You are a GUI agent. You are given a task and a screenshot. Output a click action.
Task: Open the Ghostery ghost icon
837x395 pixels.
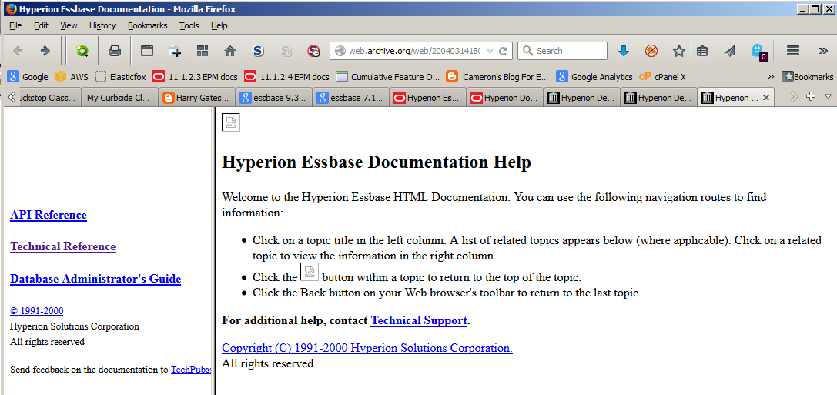click(758, 52)
